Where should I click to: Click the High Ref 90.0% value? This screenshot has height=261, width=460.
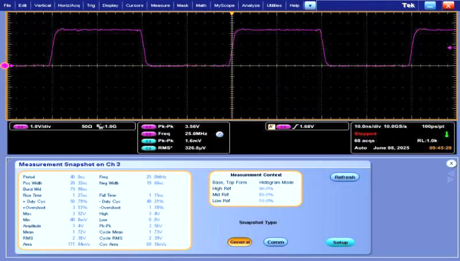coord(266,189)
